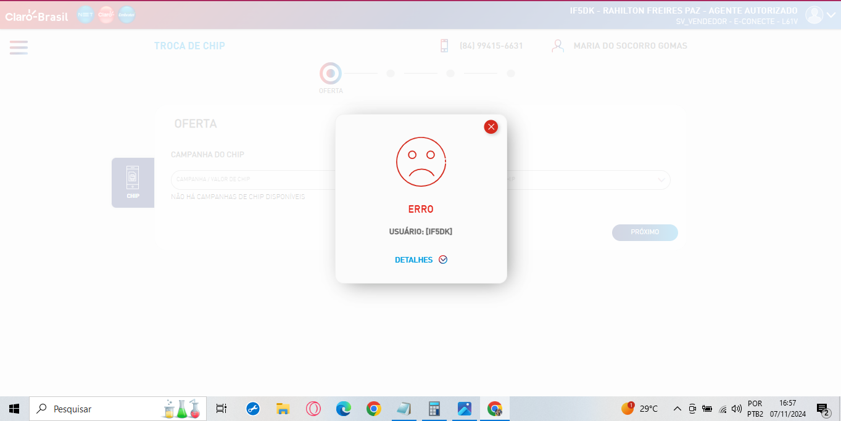Open the Campanha / Valor de Chip dropdown
The height and width of the screenshot is (421, 841).
[x=253, y=179]
